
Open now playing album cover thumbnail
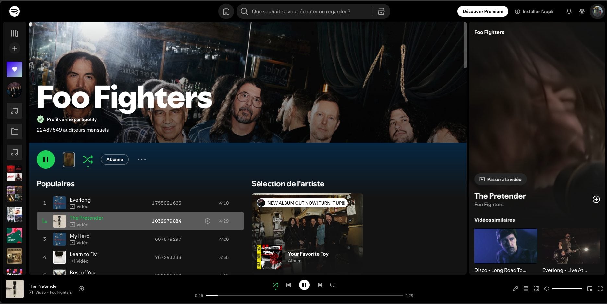15,289
